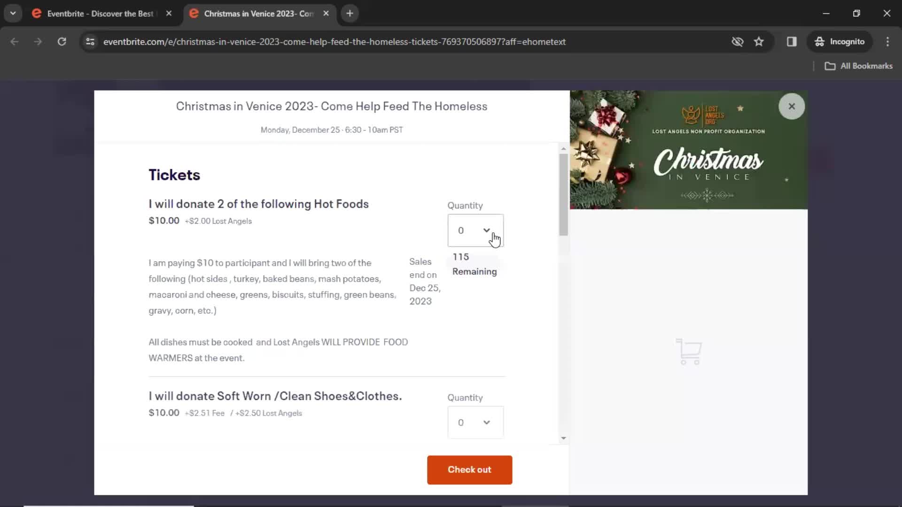Restore down the browser window
Screen dimensions: 902x507
pyautogui.click(x=856, y=14)
